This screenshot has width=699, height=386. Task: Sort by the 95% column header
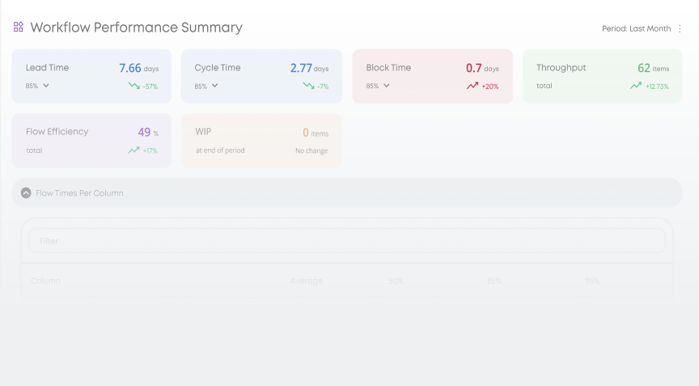pyautogui.click(x=592, y=281)
